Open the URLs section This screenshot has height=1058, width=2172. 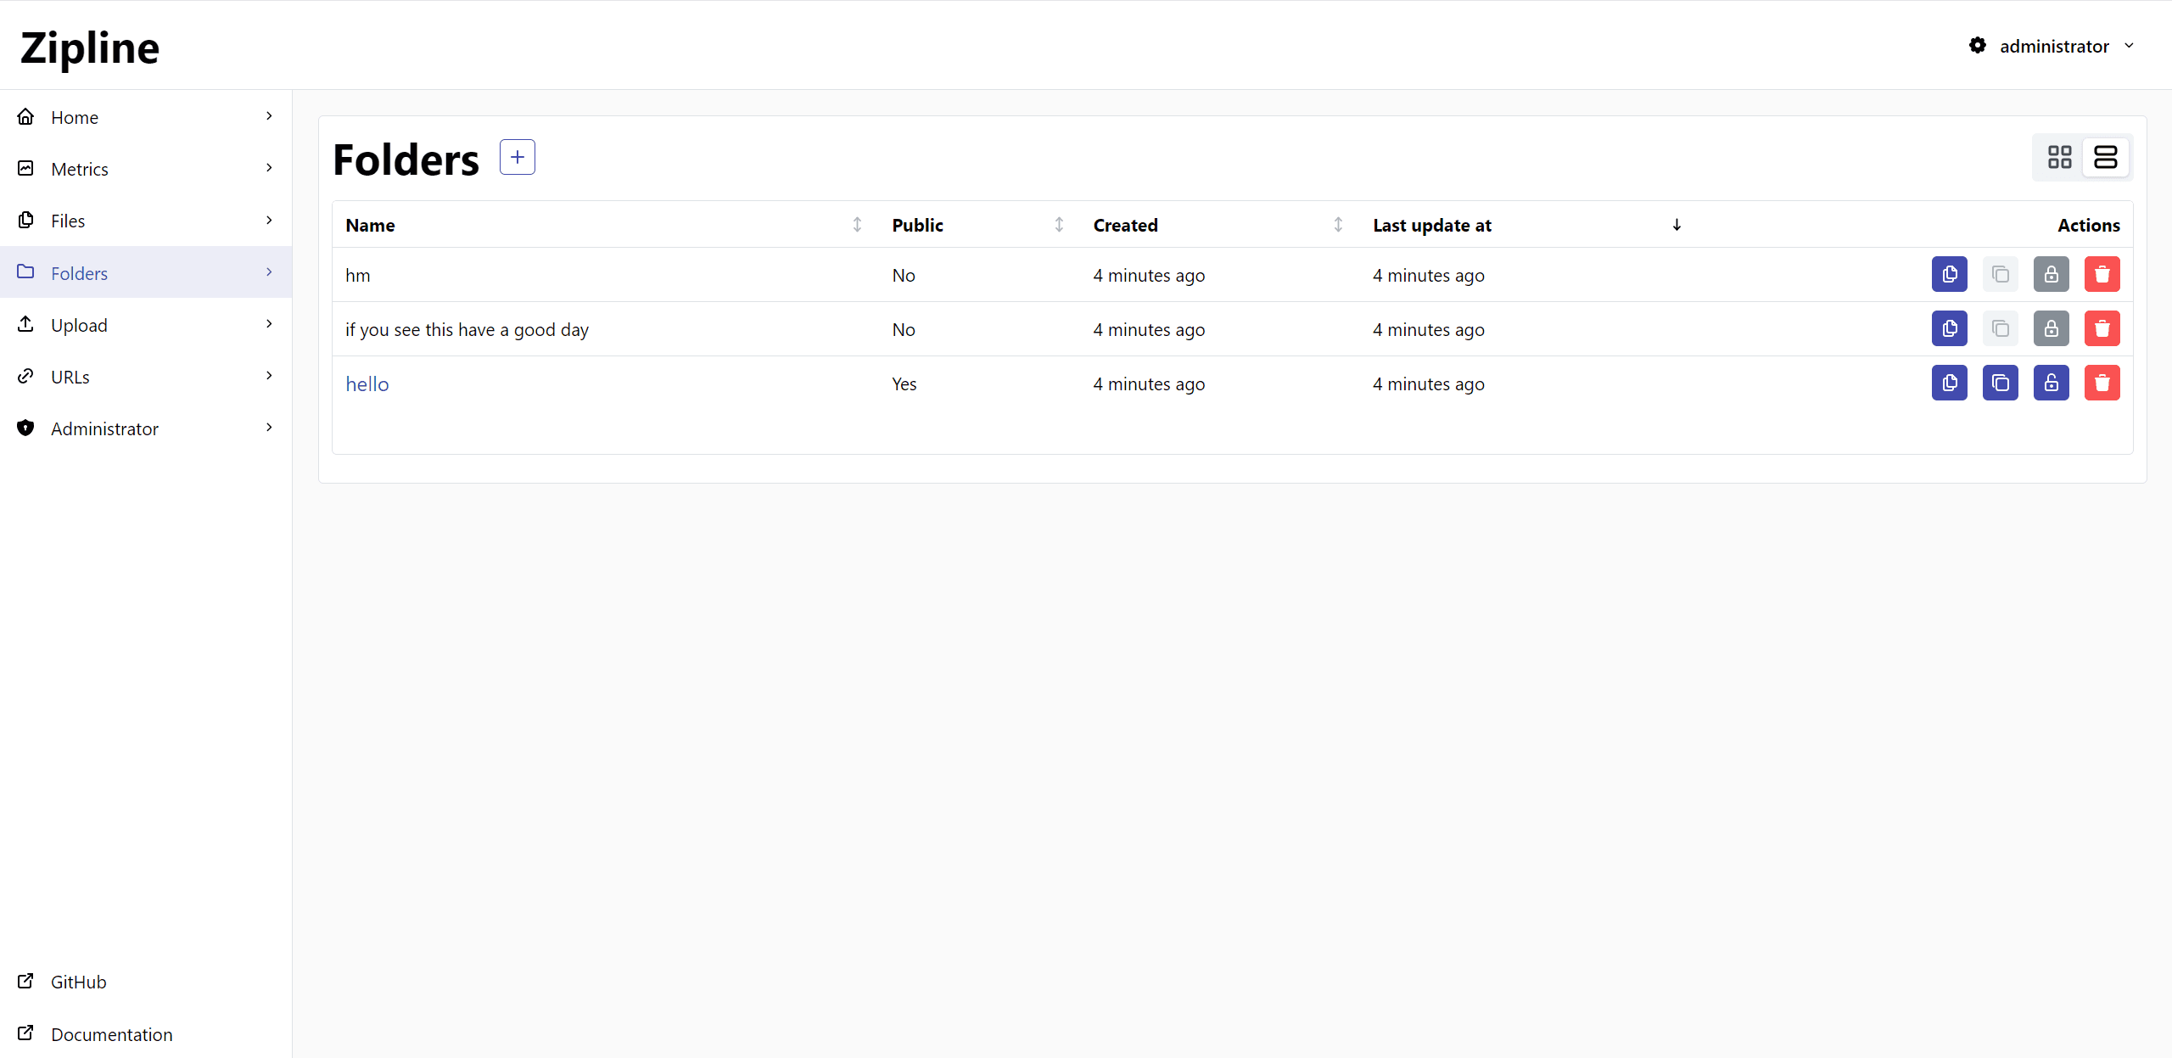coord(70,376)
